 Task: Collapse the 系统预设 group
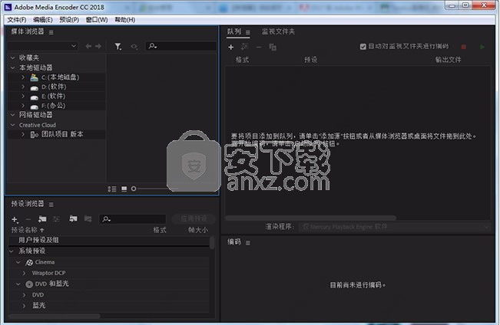tap(12, 251)
